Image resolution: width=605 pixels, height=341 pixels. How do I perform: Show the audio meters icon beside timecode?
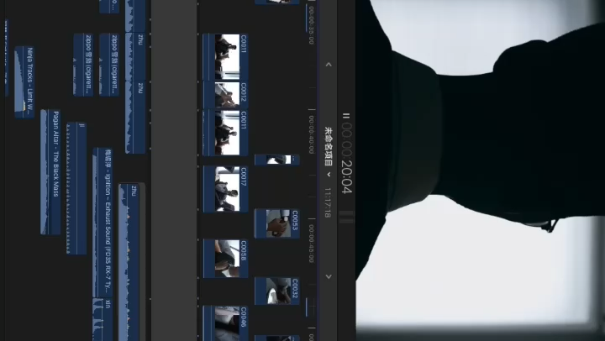coord(346,217)
